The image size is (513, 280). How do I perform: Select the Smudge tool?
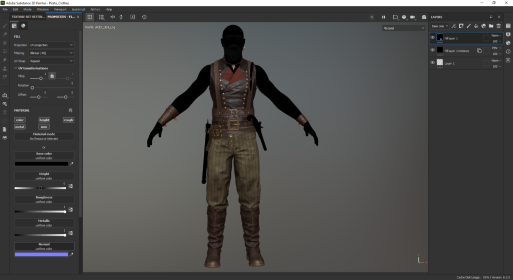pyautogui.click(x=5, y=59)
